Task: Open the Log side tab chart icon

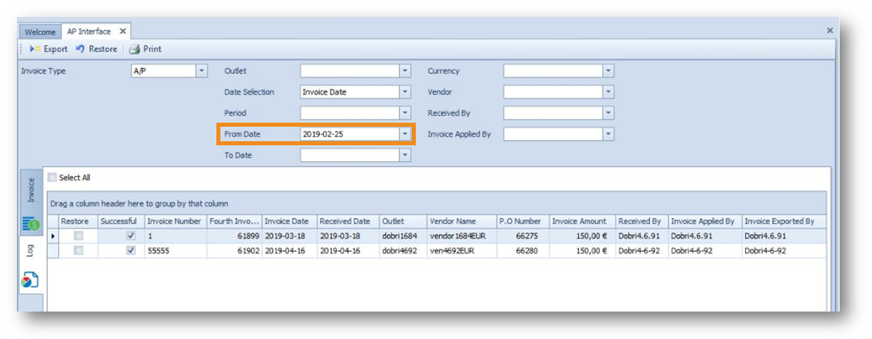Action: point(30,281)
